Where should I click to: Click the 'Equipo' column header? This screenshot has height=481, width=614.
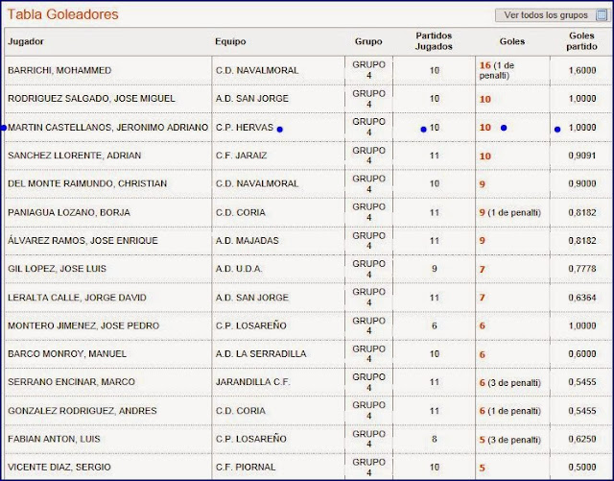232,42
